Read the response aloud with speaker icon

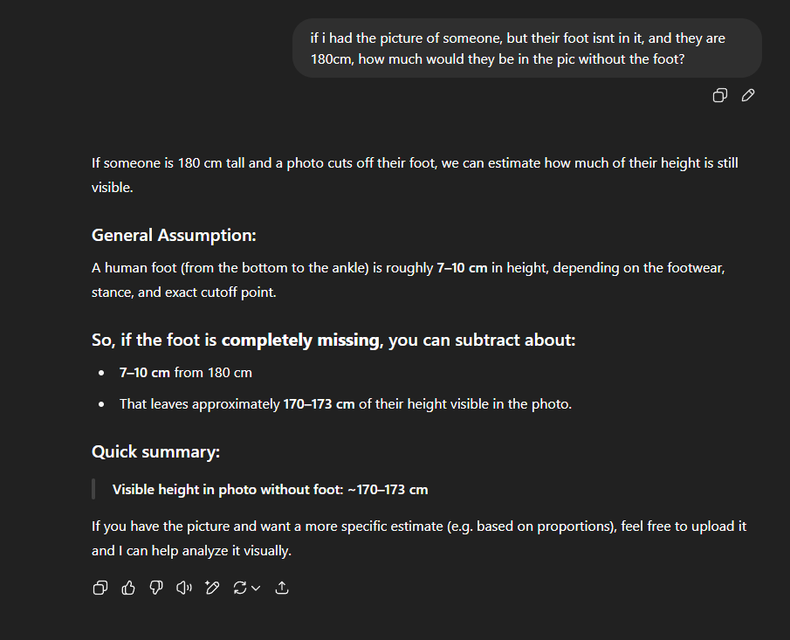click(x=184, y=588)
